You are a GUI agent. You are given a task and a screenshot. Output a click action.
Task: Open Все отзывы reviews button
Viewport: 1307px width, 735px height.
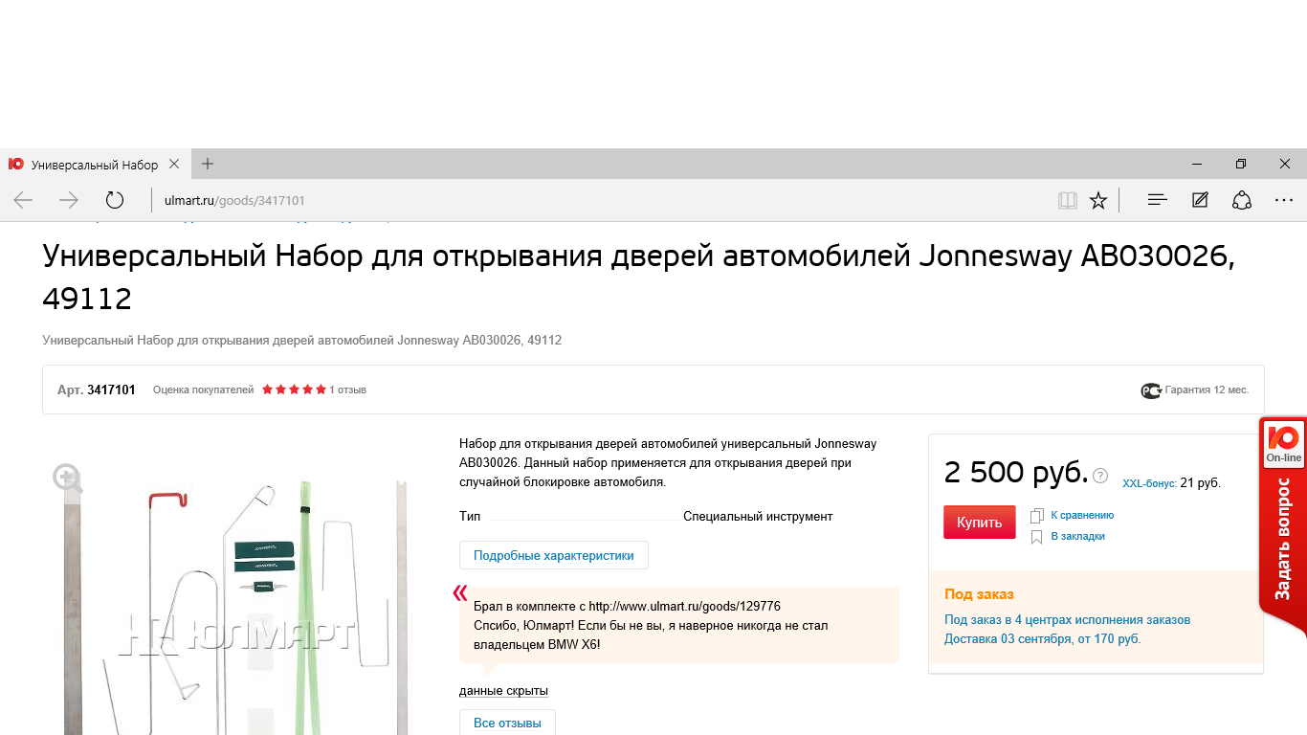click(x=507, y=723)
